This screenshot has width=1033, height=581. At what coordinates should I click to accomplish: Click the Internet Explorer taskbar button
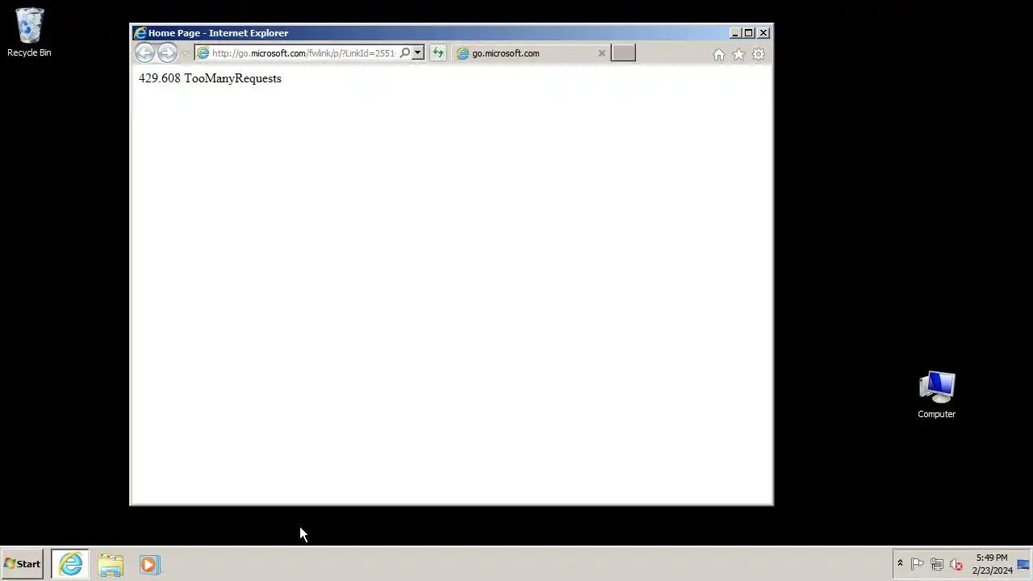70,564
